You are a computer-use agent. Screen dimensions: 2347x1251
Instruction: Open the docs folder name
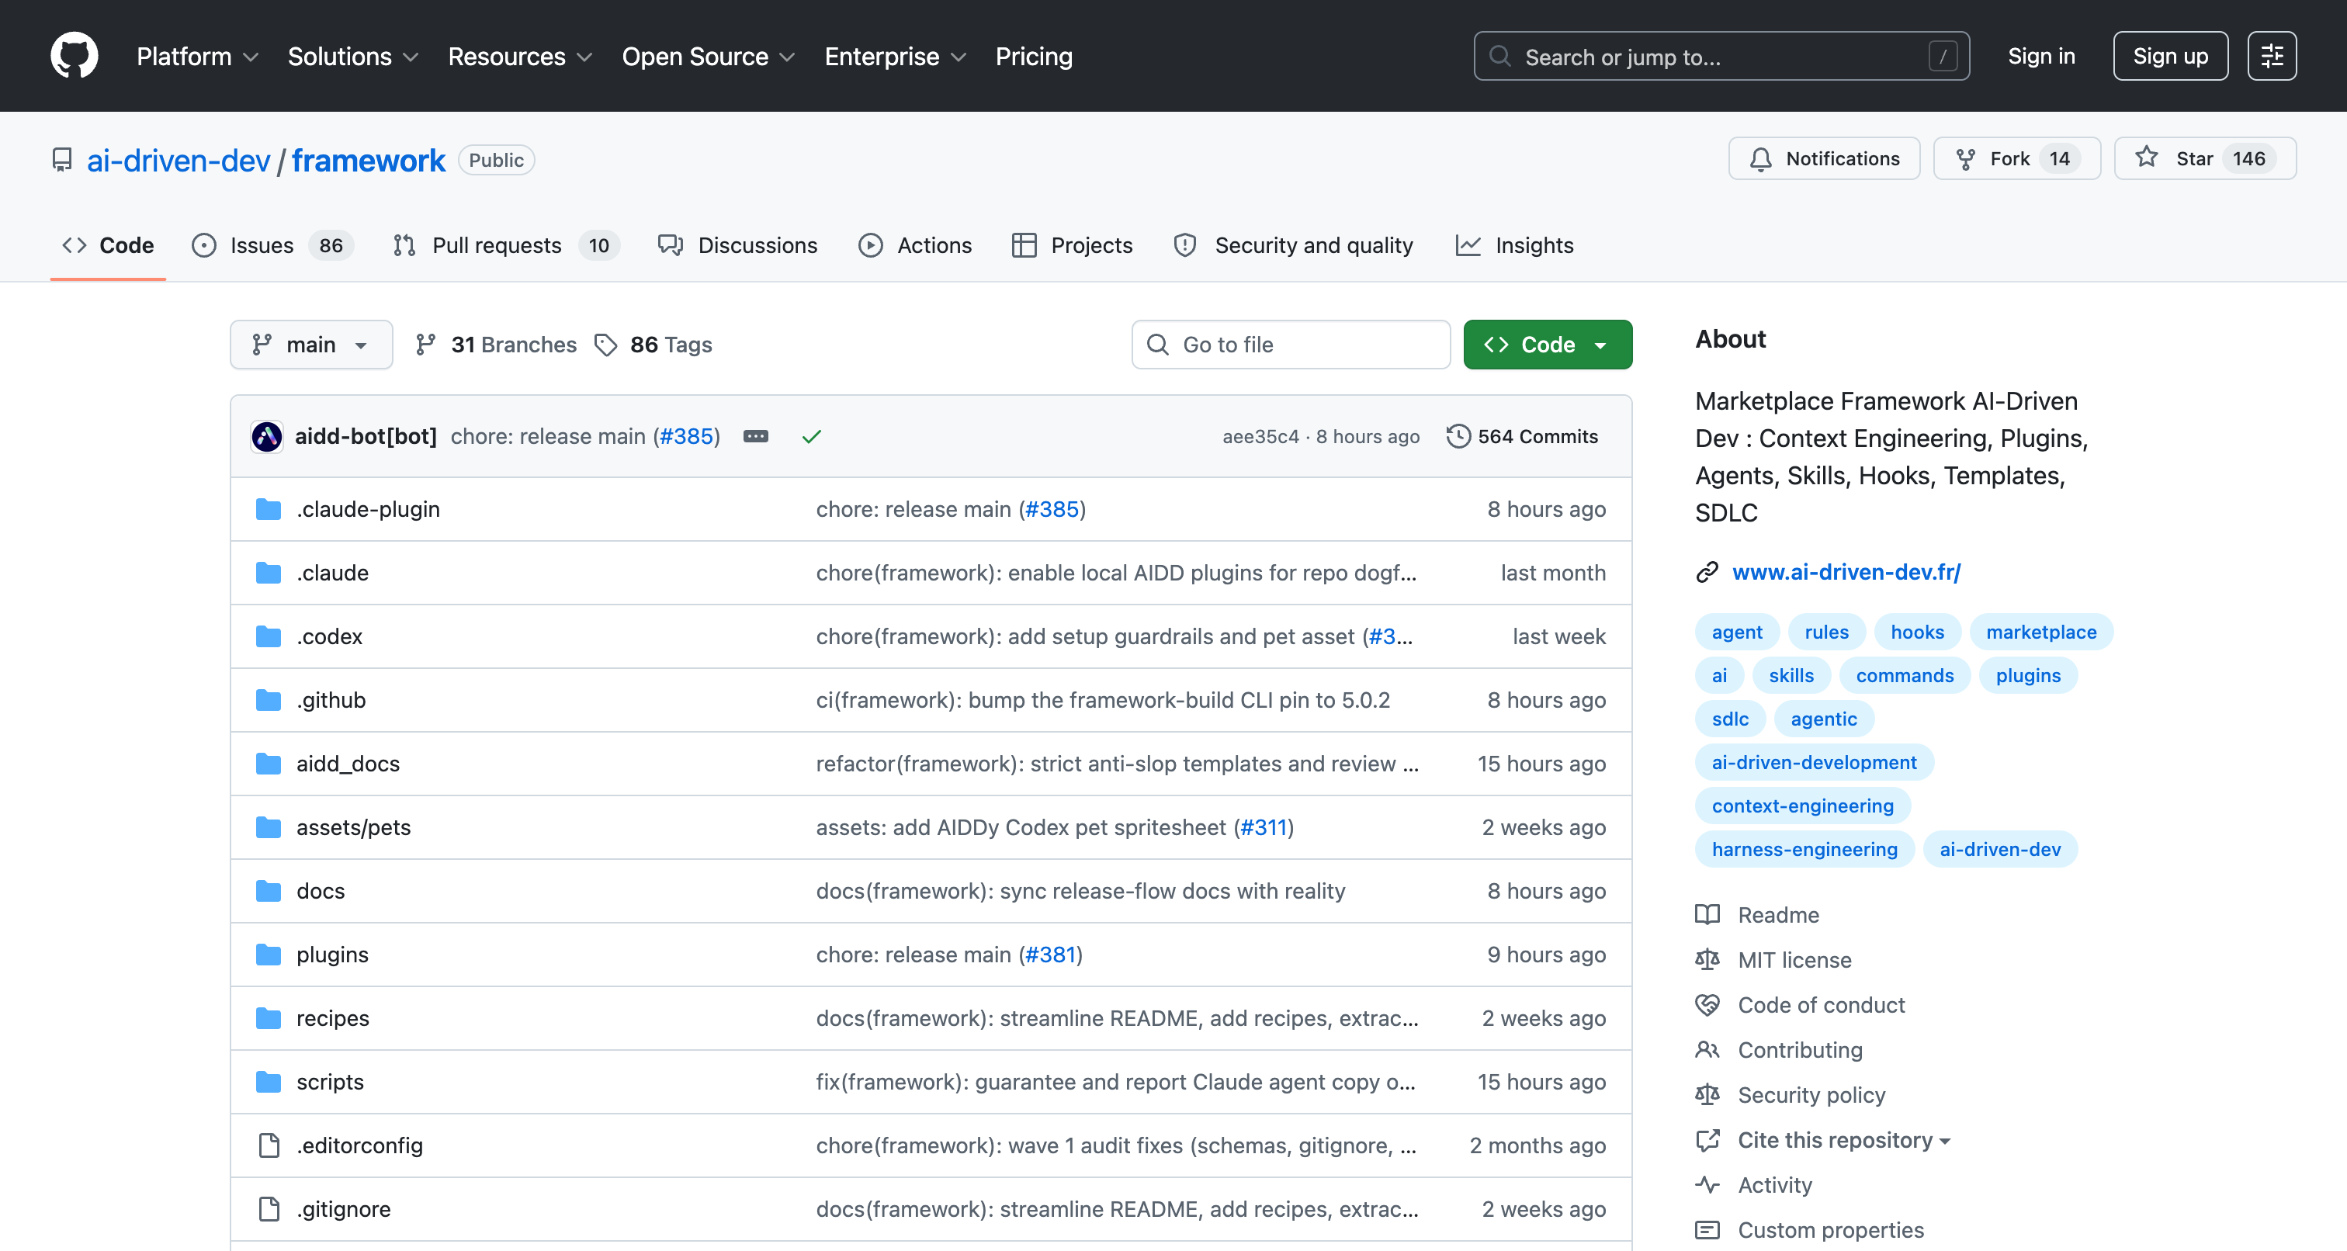(321, 890)
